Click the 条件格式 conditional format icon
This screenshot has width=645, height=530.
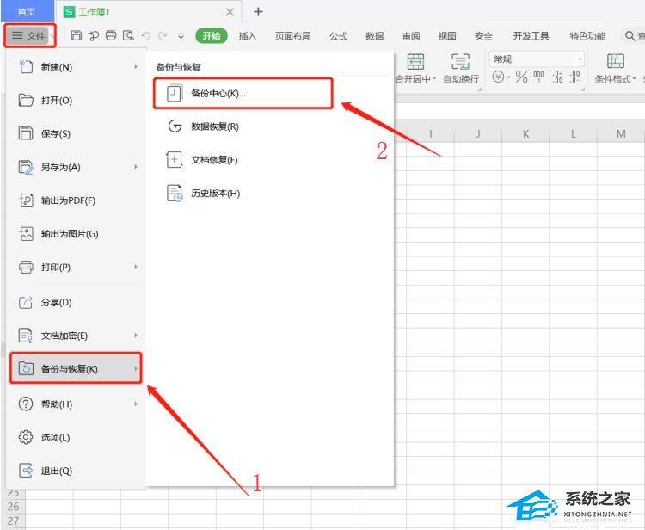point(616,61)
